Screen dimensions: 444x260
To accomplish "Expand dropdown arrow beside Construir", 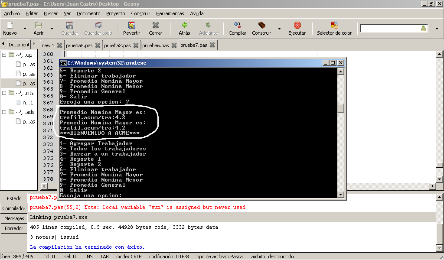I will click(x=279, y=29).
